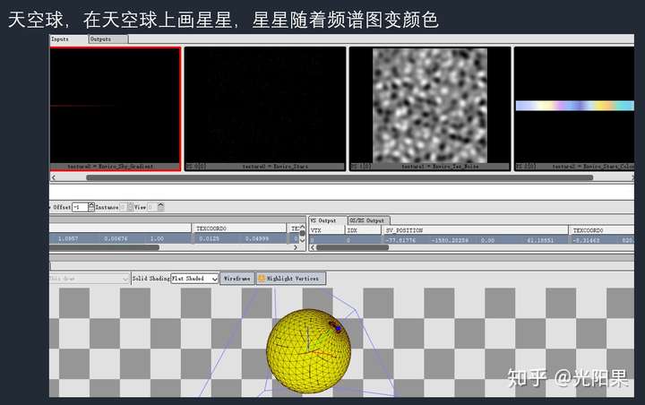Click the Offset value field

tap(80, 207)
